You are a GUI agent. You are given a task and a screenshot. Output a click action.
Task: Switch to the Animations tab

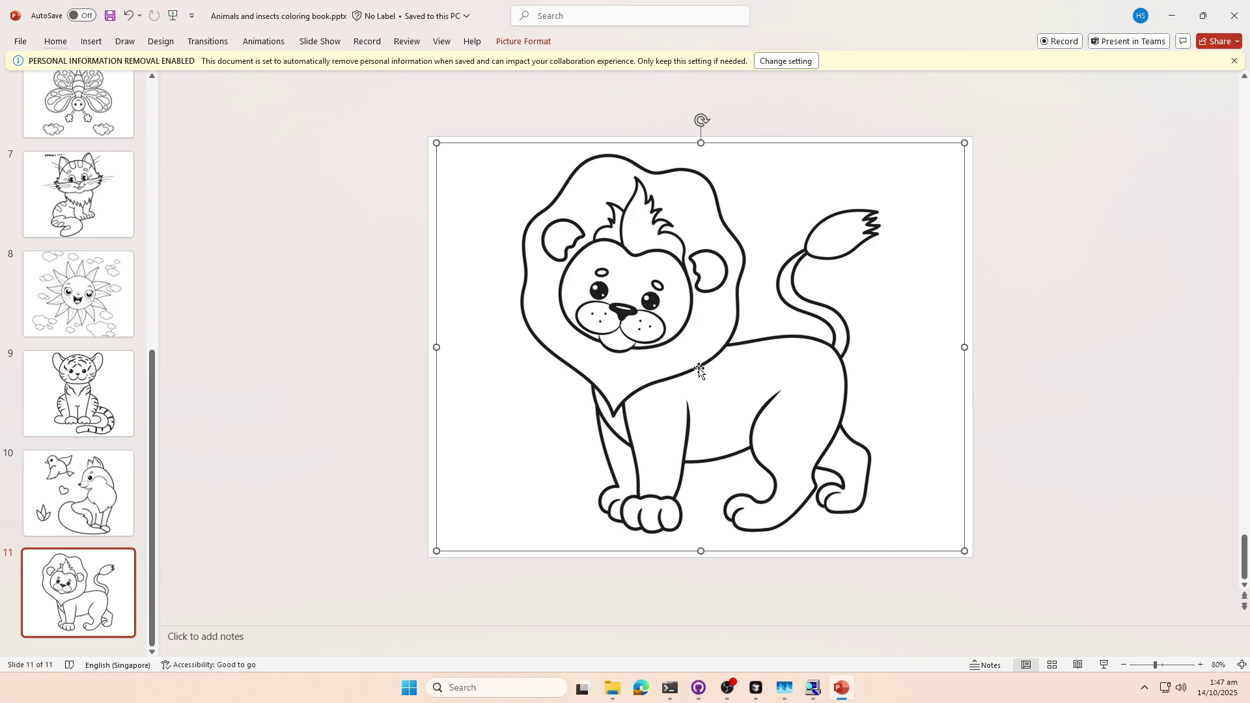[263, 41]
